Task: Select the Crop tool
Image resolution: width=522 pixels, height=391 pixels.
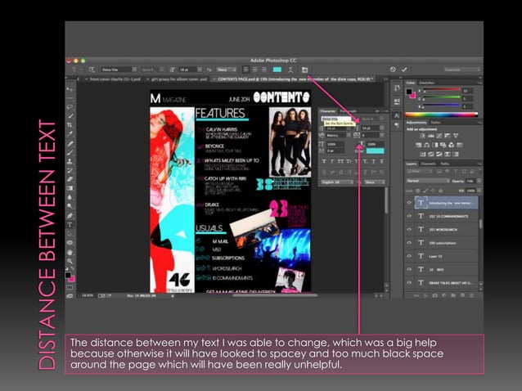Action: tap(70, 125)
